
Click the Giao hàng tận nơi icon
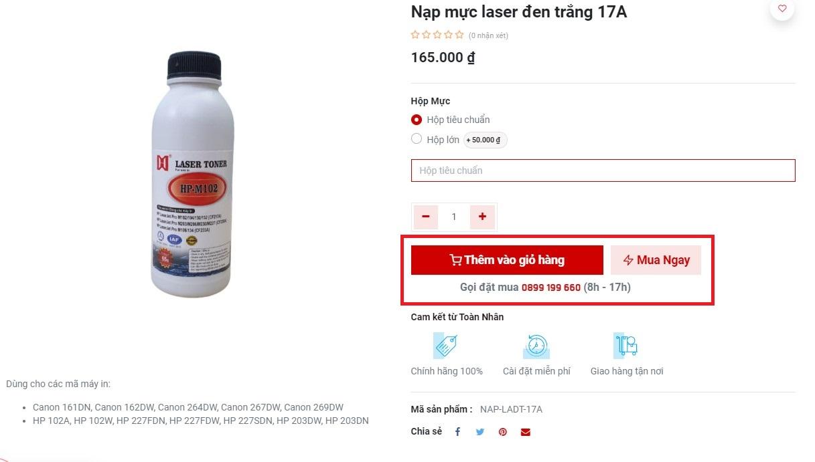(x=626, y=346)
